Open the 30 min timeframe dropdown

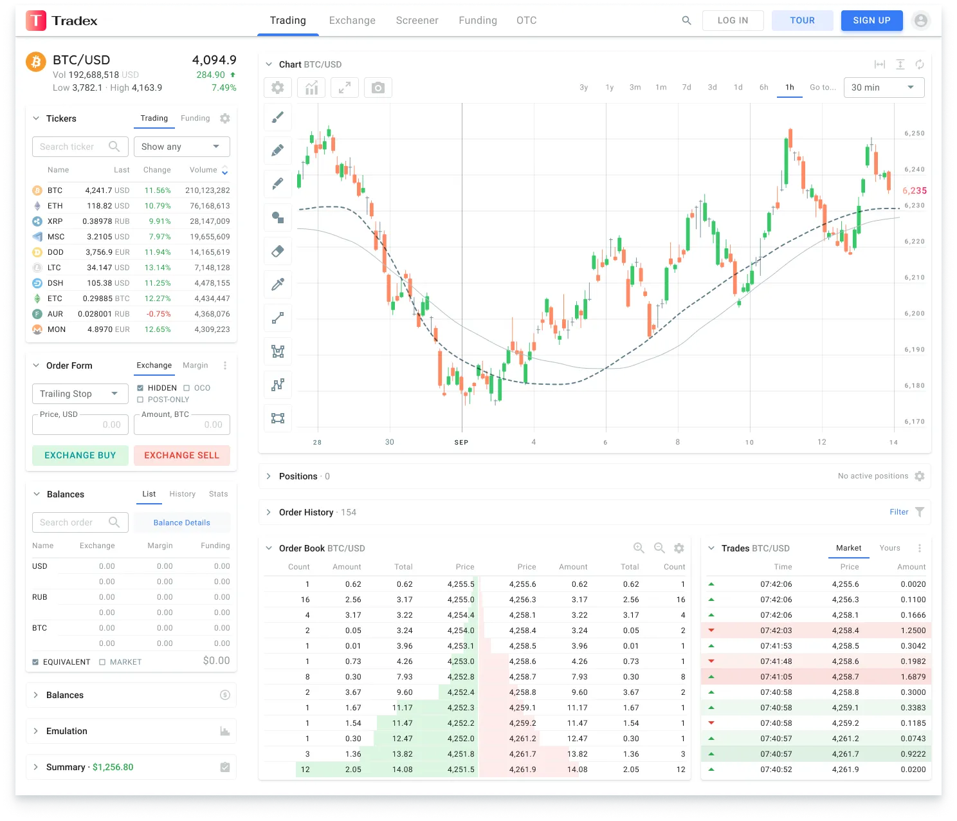coord(884,88)
